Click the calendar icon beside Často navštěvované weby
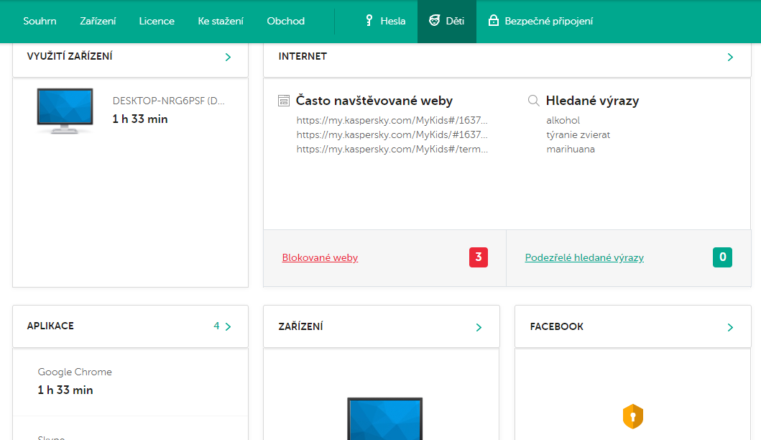This screenshot has height=440, width=761. pos(284,101)
